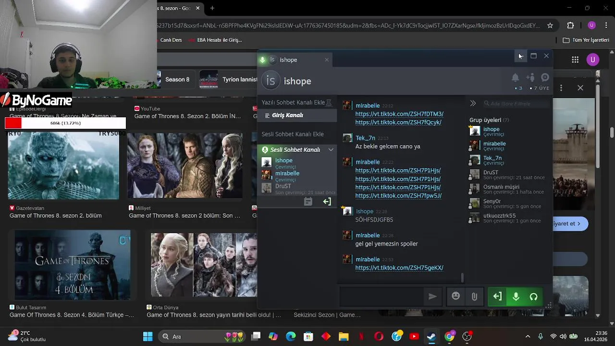Click the notes icon below voice channel list

coord(308,202)
